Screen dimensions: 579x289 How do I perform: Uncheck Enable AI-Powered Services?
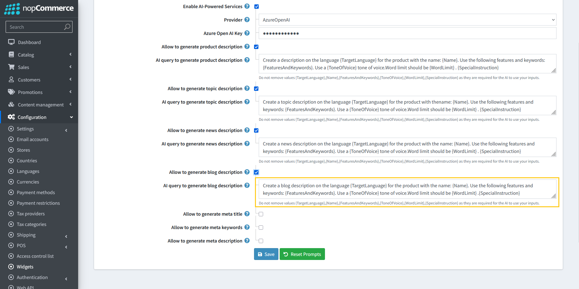[x=256, y=6]
